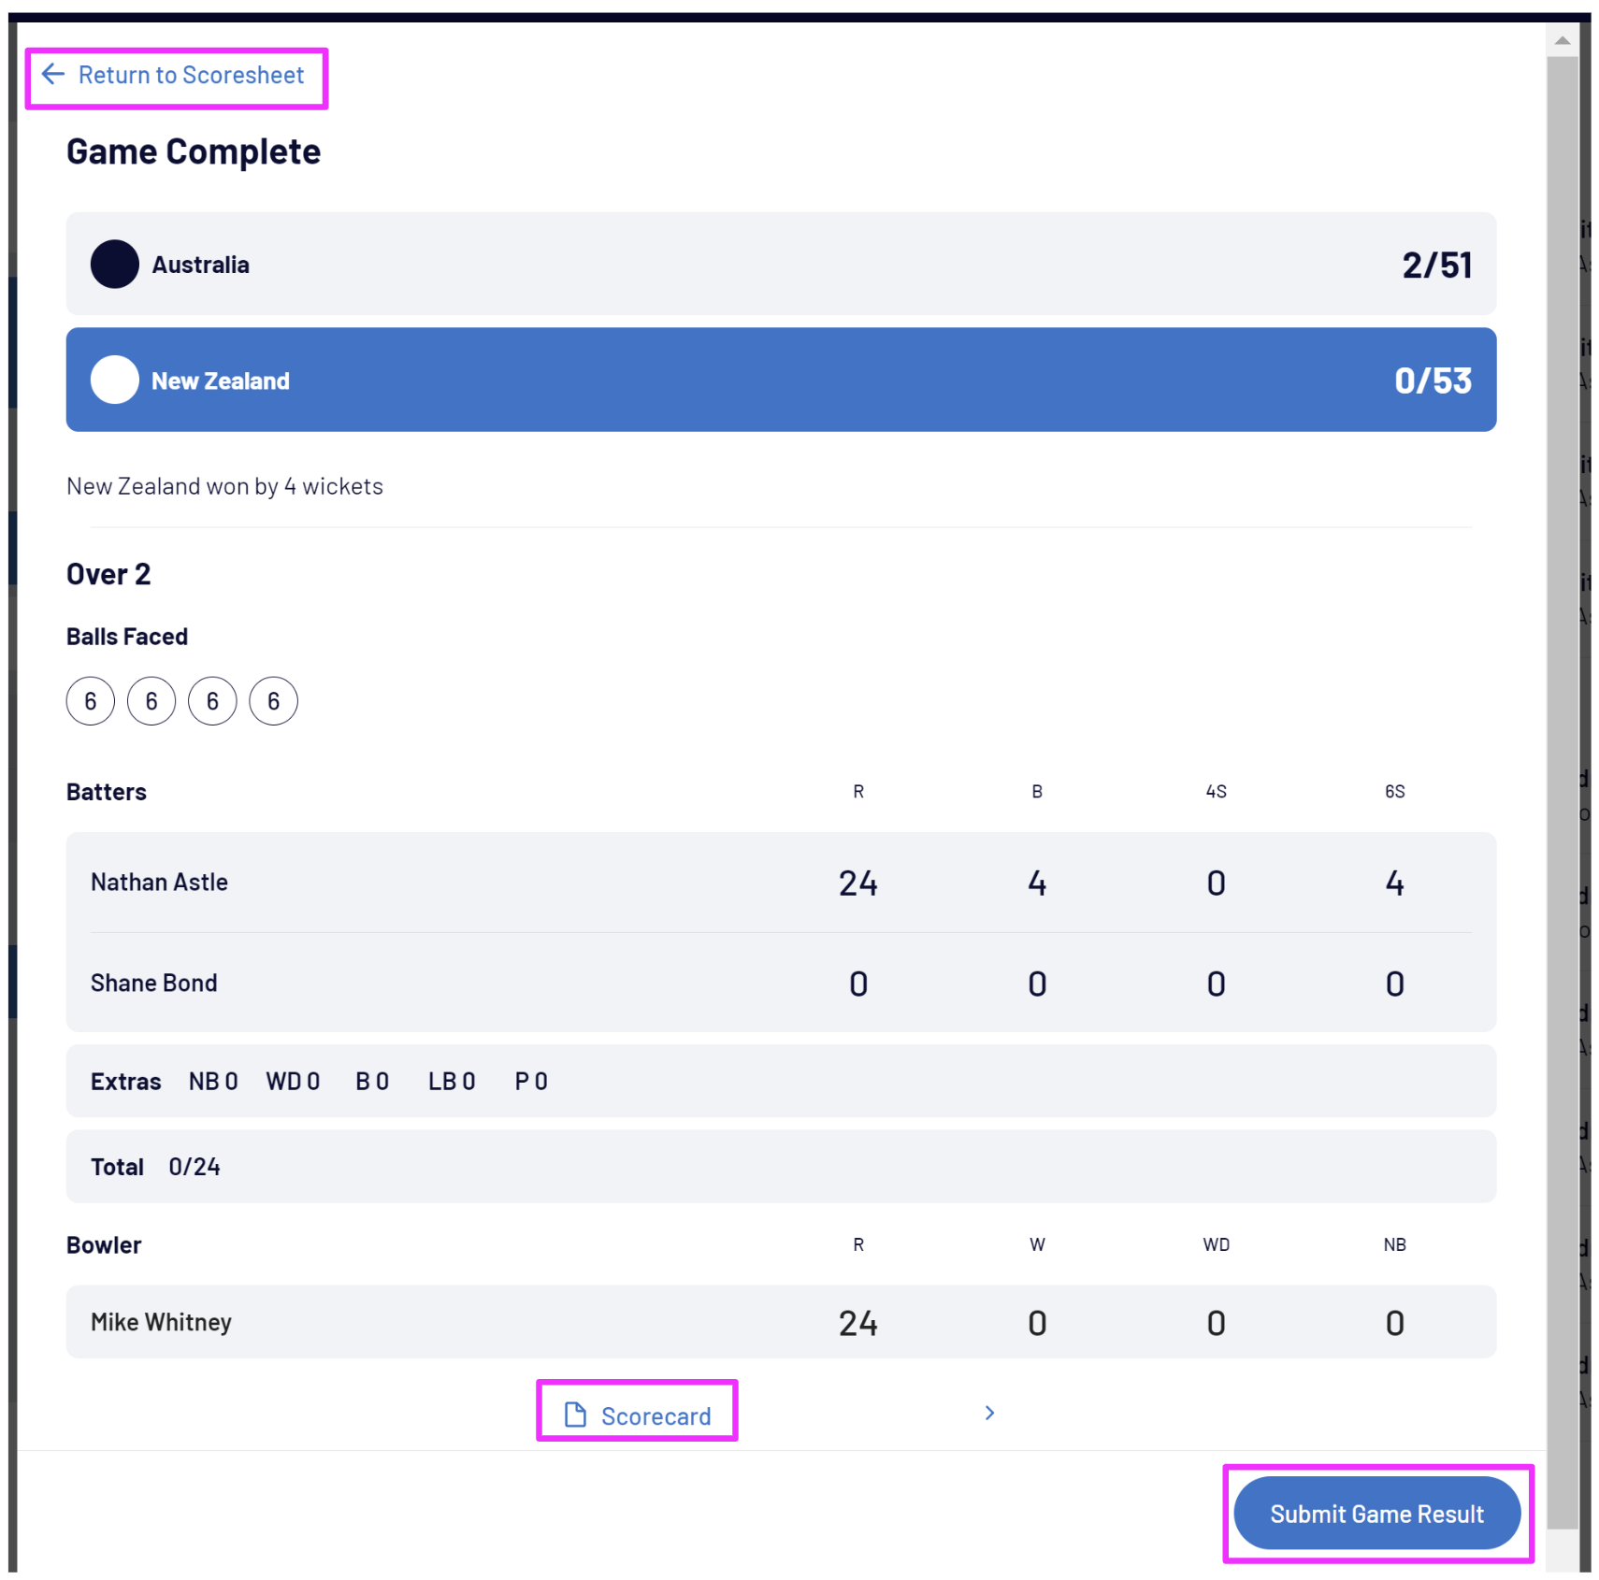Click Australia's dark team badge circle
Viewport: 1599px width, 1580px height.
(x=115, y=265)
